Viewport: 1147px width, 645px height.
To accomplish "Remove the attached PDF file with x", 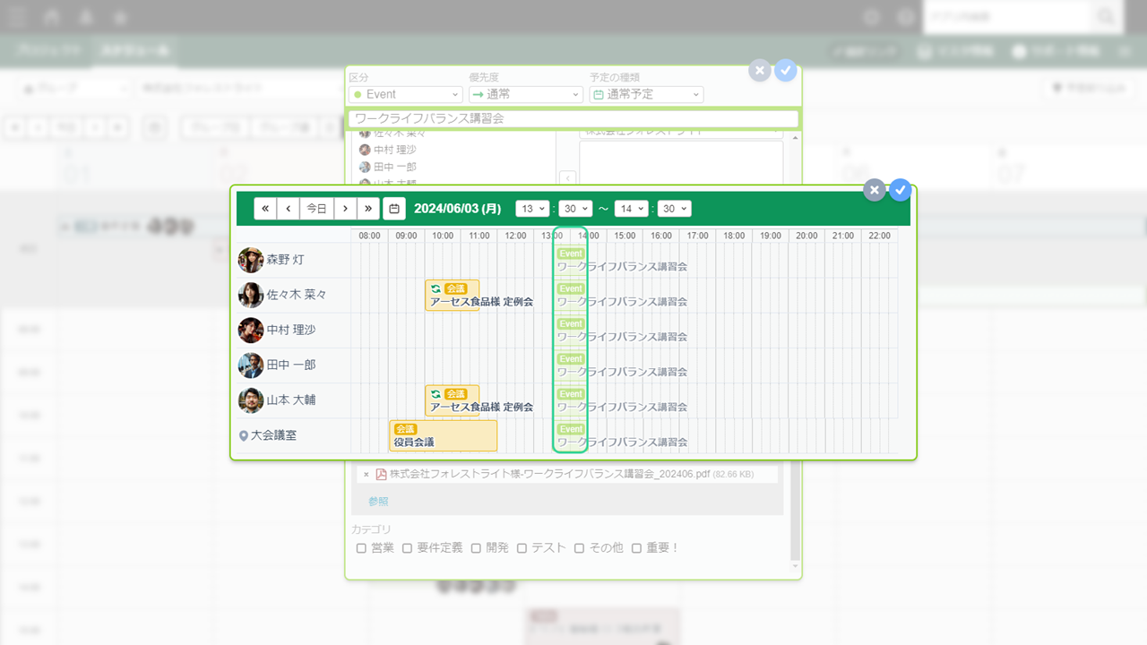I will tap(366, 474).
